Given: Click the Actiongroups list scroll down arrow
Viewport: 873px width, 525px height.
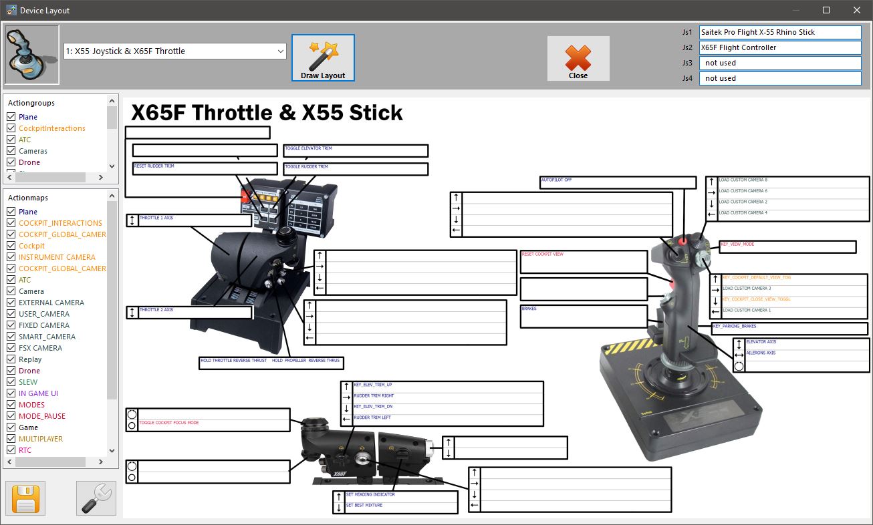Looking at the screenshot, I should click(112, 166).
